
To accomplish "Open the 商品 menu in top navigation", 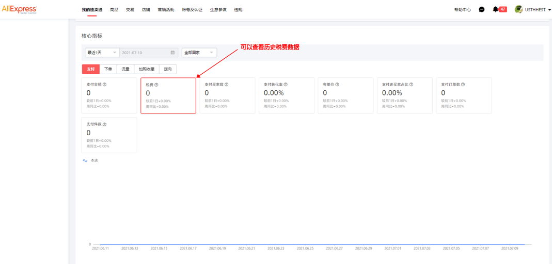I will click(114, 10).
